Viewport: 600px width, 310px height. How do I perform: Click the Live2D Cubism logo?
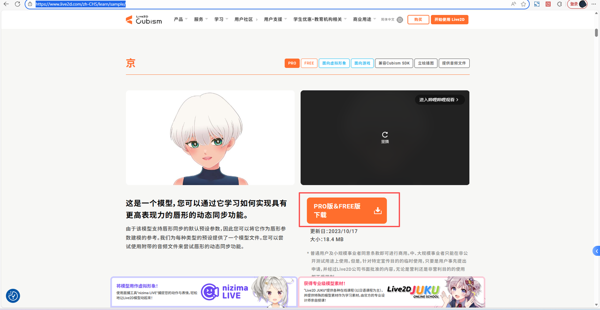point(144,20)
